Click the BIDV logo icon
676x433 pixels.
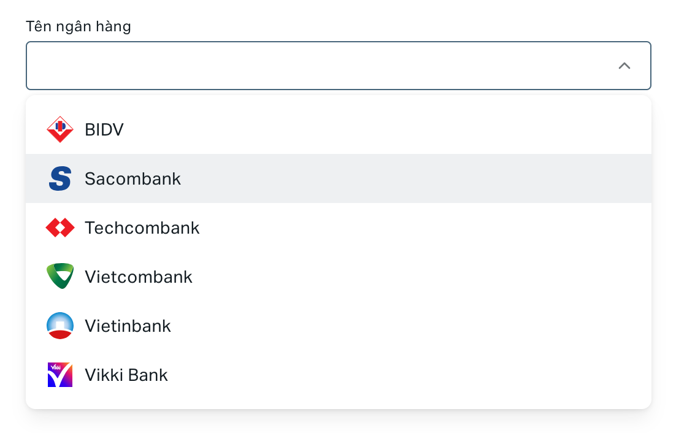(60, 129)
